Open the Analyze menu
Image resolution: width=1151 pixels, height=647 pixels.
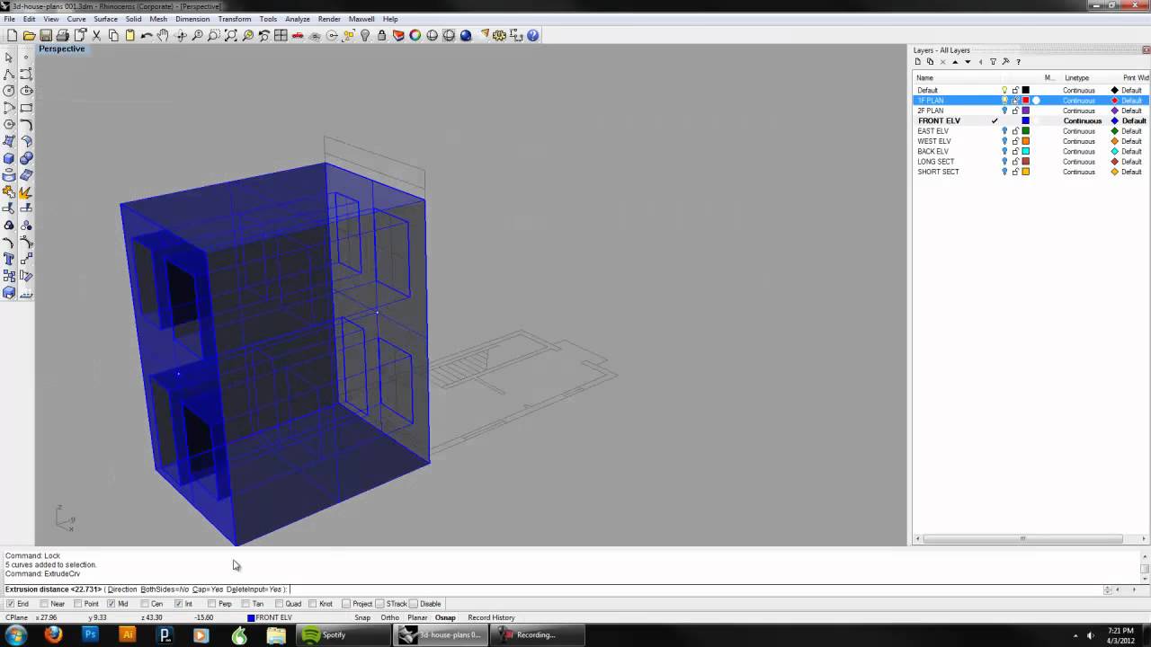pyautogui.click(x=297, y=19)
